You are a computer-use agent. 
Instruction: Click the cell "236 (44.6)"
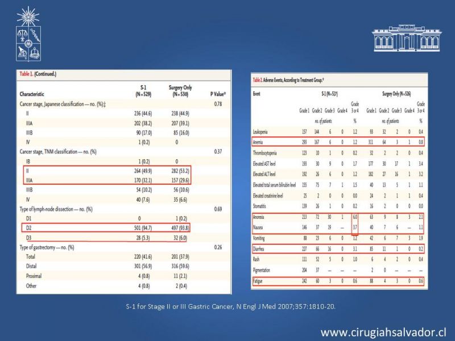coord(143,113)
